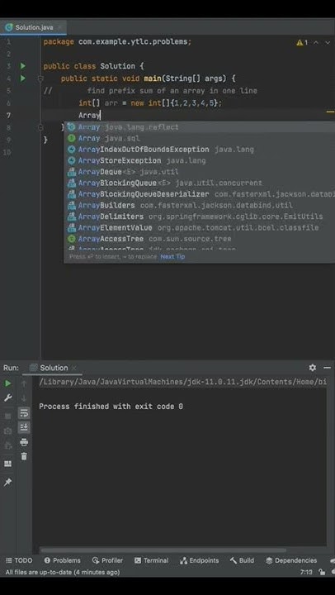The image size is (335, 595).
Task: Click the down arrow in the Run toolbar
Action: [24, 398]
